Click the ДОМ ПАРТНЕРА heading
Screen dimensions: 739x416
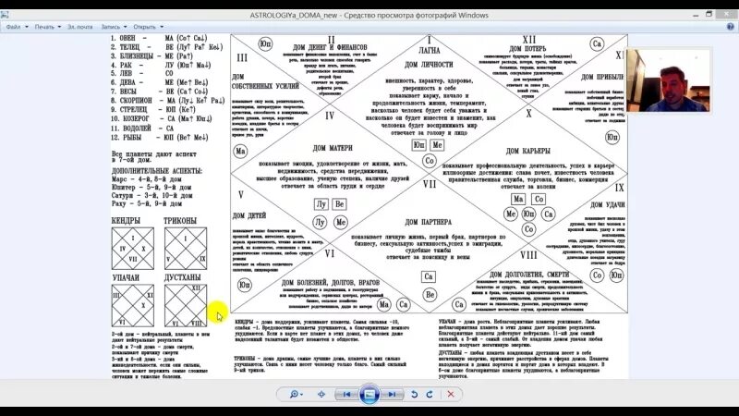point(428,222)
